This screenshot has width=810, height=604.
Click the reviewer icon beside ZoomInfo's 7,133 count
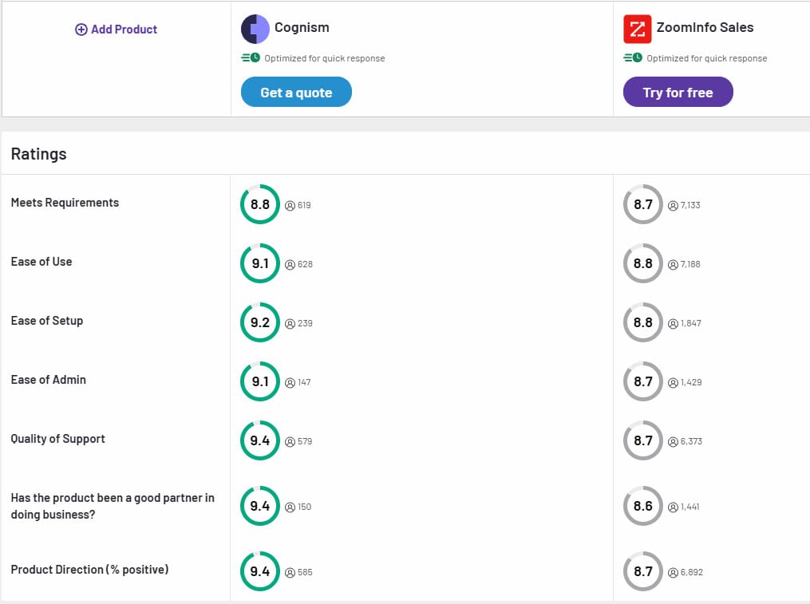click(673, 206)
